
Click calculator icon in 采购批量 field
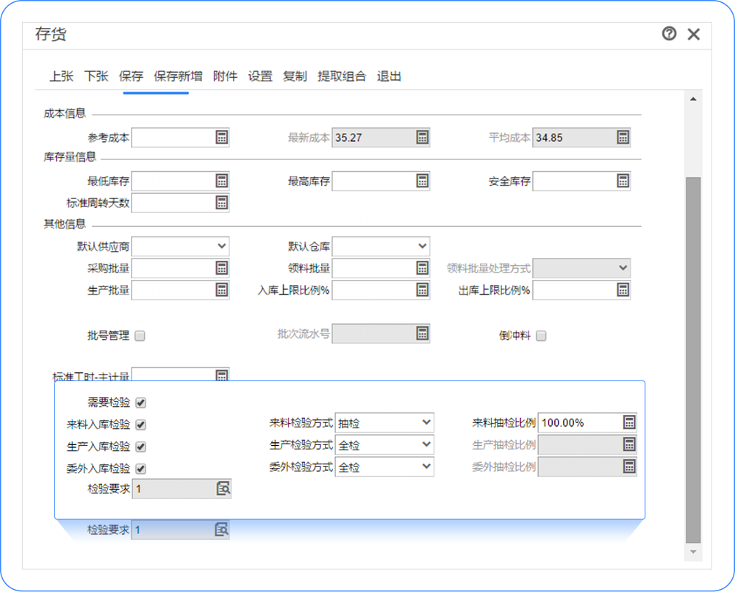221,268
